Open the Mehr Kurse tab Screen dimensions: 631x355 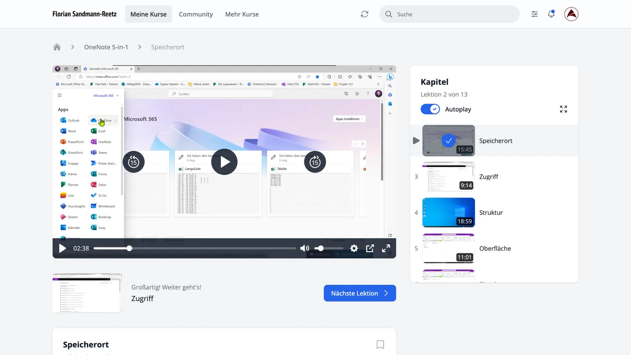tap(242, 14)
